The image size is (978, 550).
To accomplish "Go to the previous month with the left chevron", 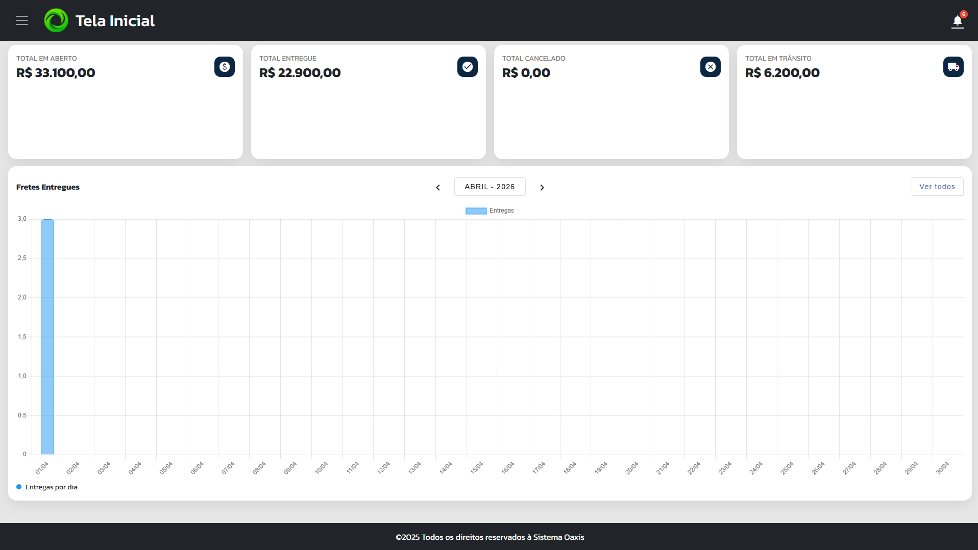I will tap(437, 187).
